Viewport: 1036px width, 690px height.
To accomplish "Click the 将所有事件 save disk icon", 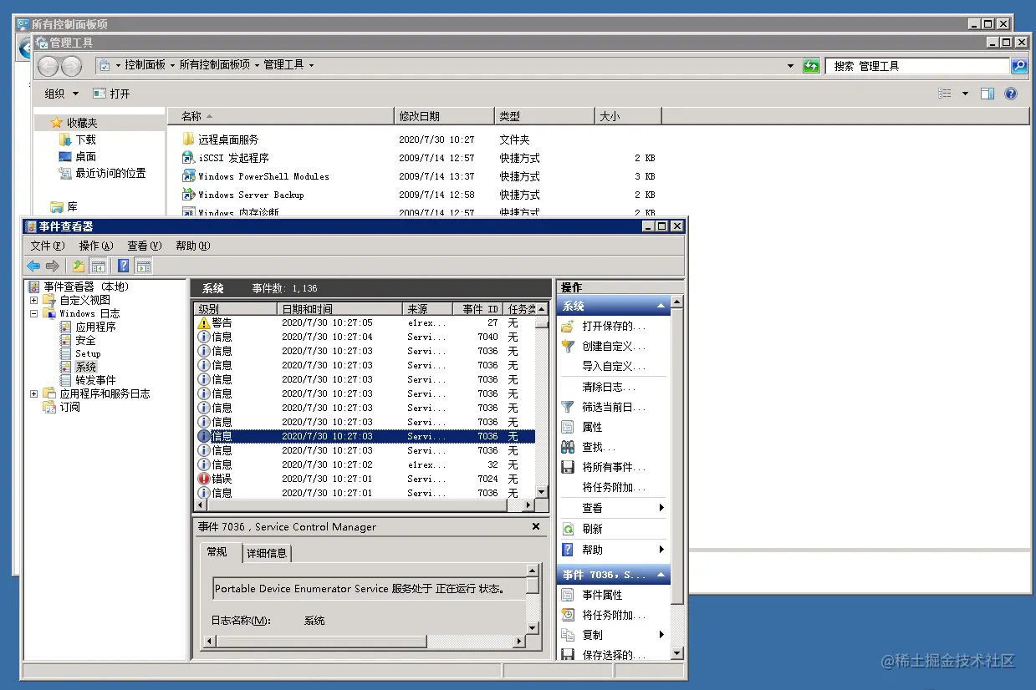I will pyautogui.click(x=568, y=467).
